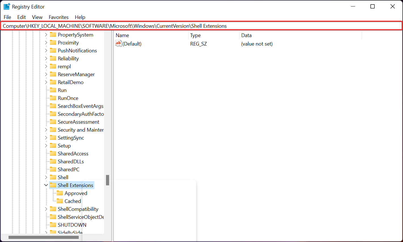Click the "(value not set)" data cell

257,44
